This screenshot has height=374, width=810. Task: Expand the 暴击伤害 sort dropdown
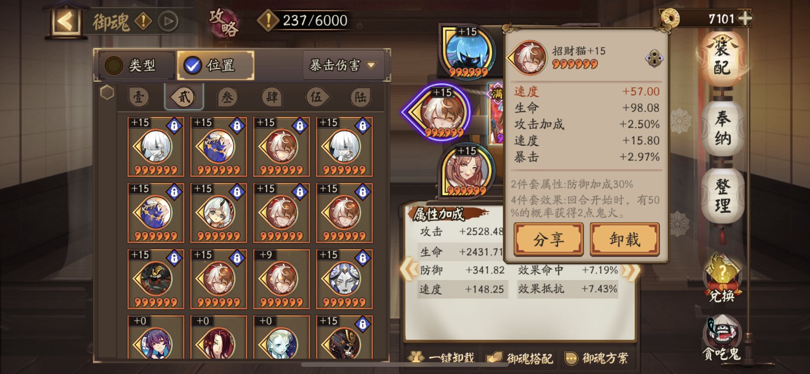click(x=343, y=65)
